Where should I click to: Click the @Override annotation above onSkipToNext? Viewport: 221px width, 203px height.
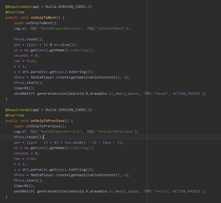(15, 12)
